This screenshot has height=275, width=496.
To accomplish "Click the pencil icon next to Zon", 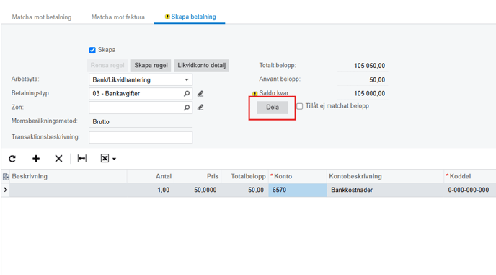I will pyautogui.click(x=200, y=108).
